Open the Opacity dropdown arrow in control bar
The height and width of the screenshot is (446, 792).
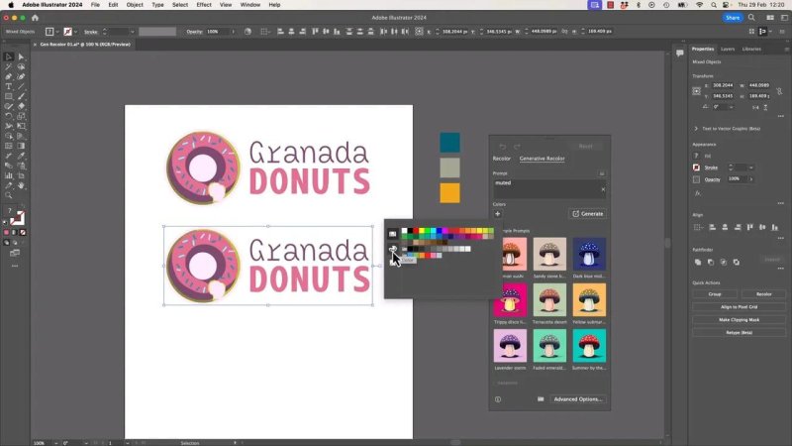[x=233, y=32]
